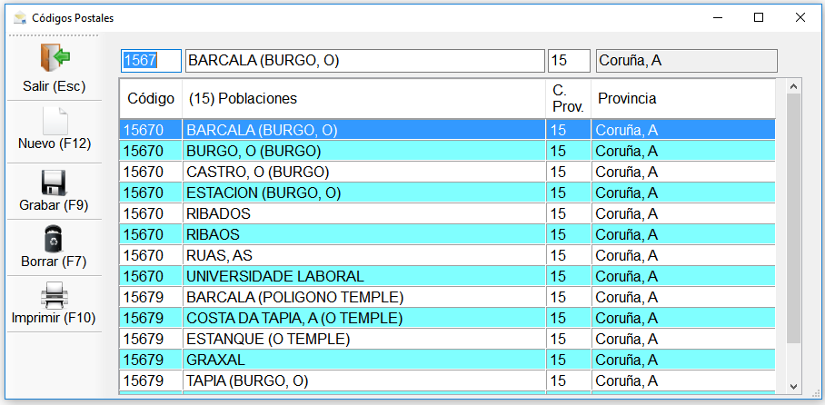
Task: Select the row CASTRO, O (BURGO)
Action: [x=448, y=172]
